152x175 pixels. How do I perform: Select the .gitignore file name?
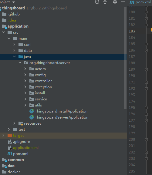tap(22, 142)
